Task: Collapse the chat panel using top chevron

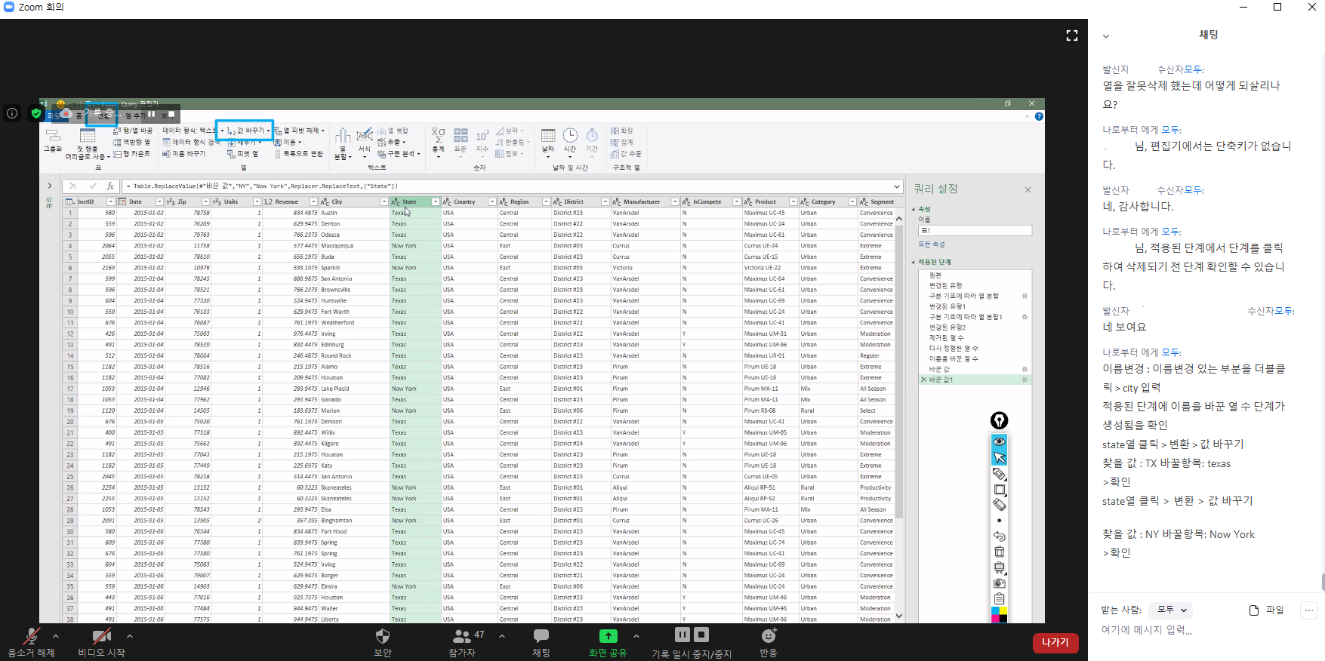Action: 1106,35
